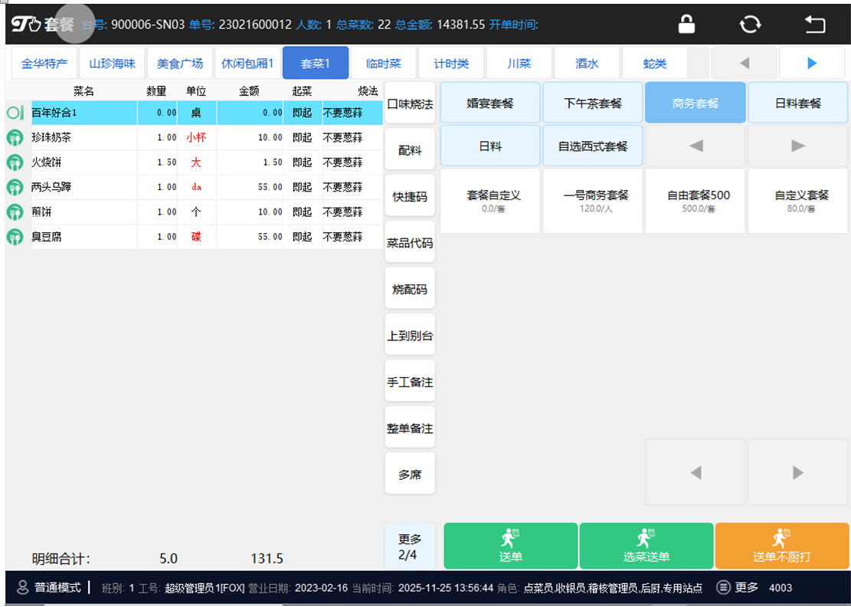851x607 pixels.
Task: Open the 口味烧法 option
Action: 410,104
